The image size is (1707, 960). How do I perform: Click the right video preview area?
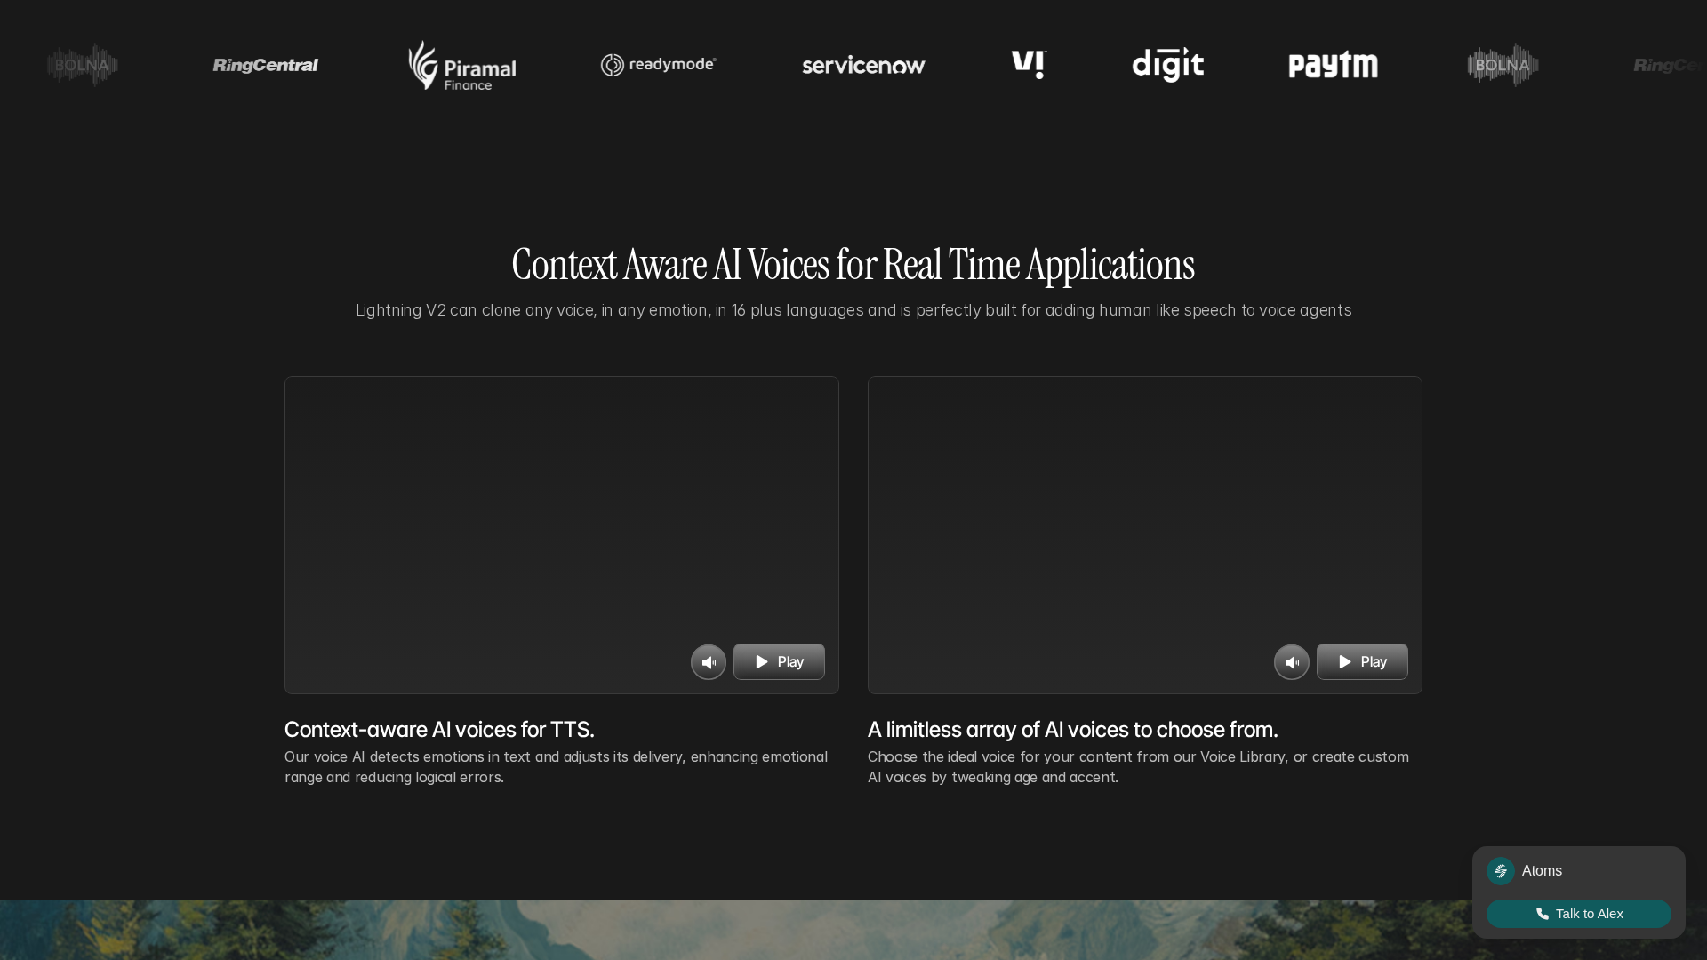click(1144, 507)
